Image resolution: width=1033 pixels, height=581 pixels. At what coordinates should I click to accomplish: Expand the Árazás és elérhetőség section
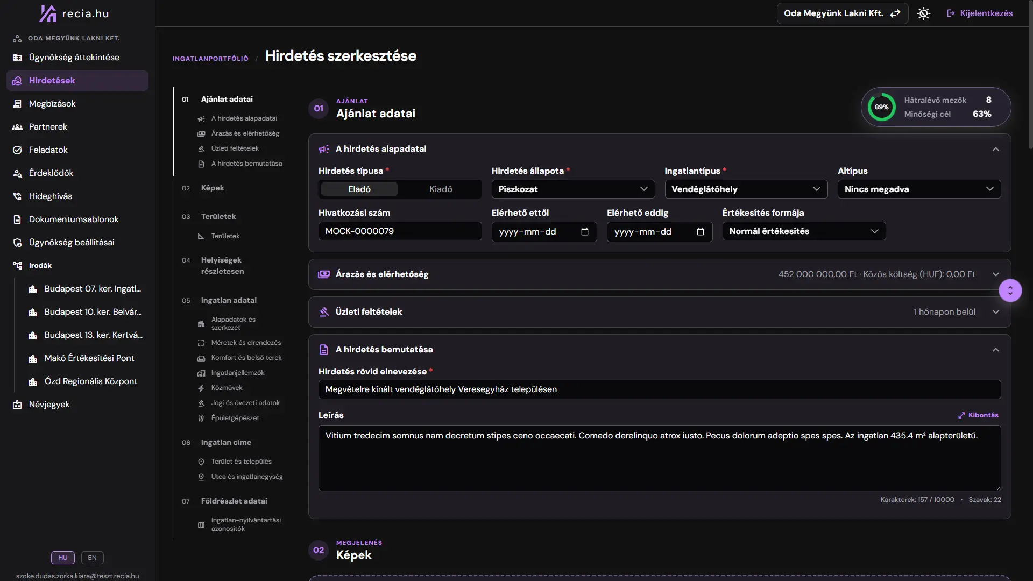point(659,274)
